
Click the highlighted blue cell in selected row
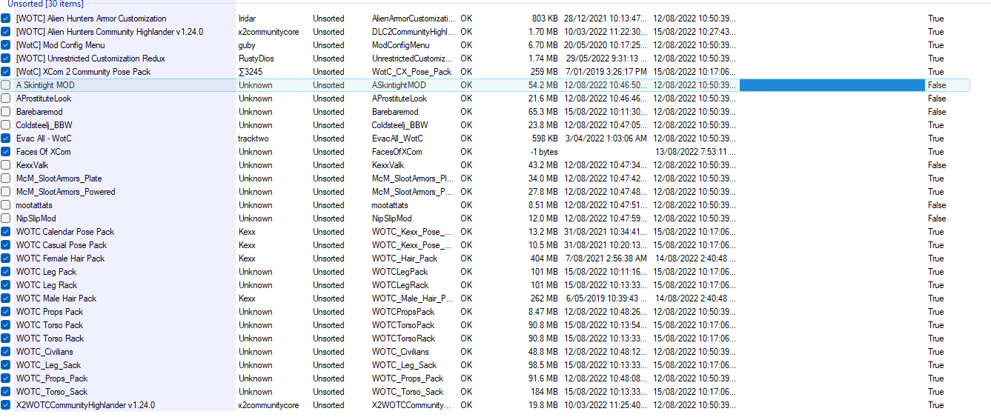point(832,85)
